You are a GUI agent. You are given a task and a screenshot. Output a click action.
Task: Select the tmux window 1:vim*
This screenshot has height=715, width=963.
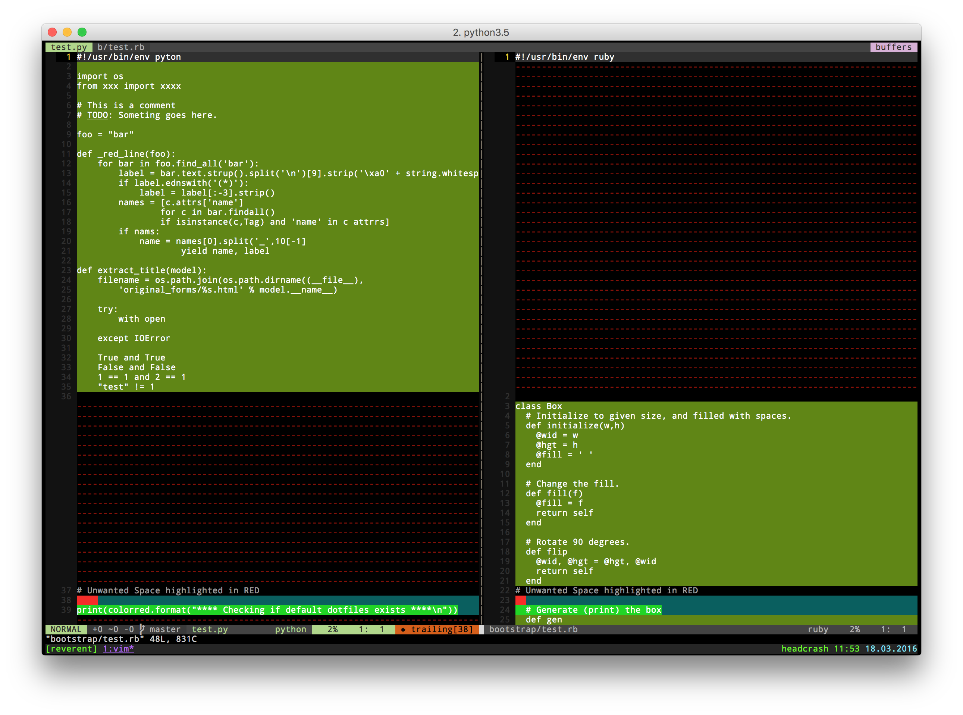[x=119, y=649]
